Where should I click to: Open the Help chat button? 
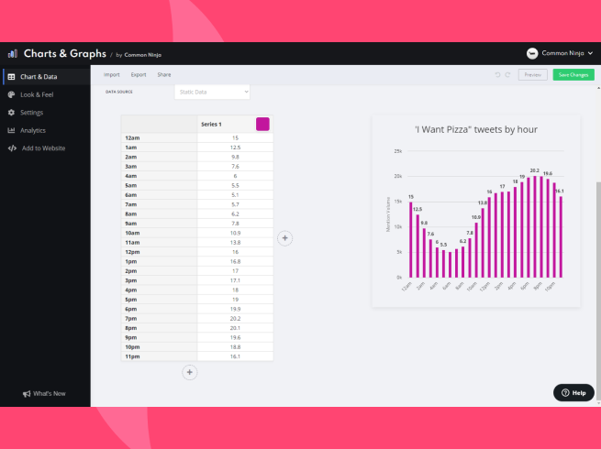coord(573,393)
